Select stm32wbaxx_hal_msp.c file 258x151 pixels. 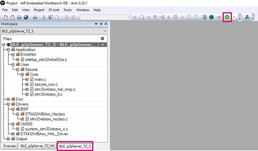click(x=55, y=89)
